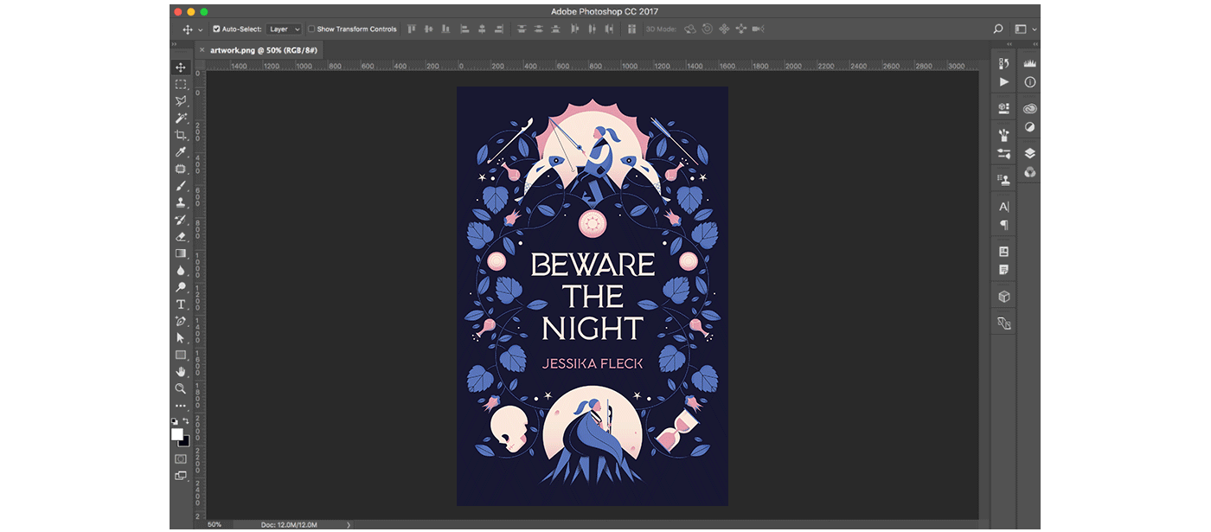The width and height of the screenshot is (1211, 532).
Task: Toggle the Auto-Select checkbox
Action: (x=216, y=29)
